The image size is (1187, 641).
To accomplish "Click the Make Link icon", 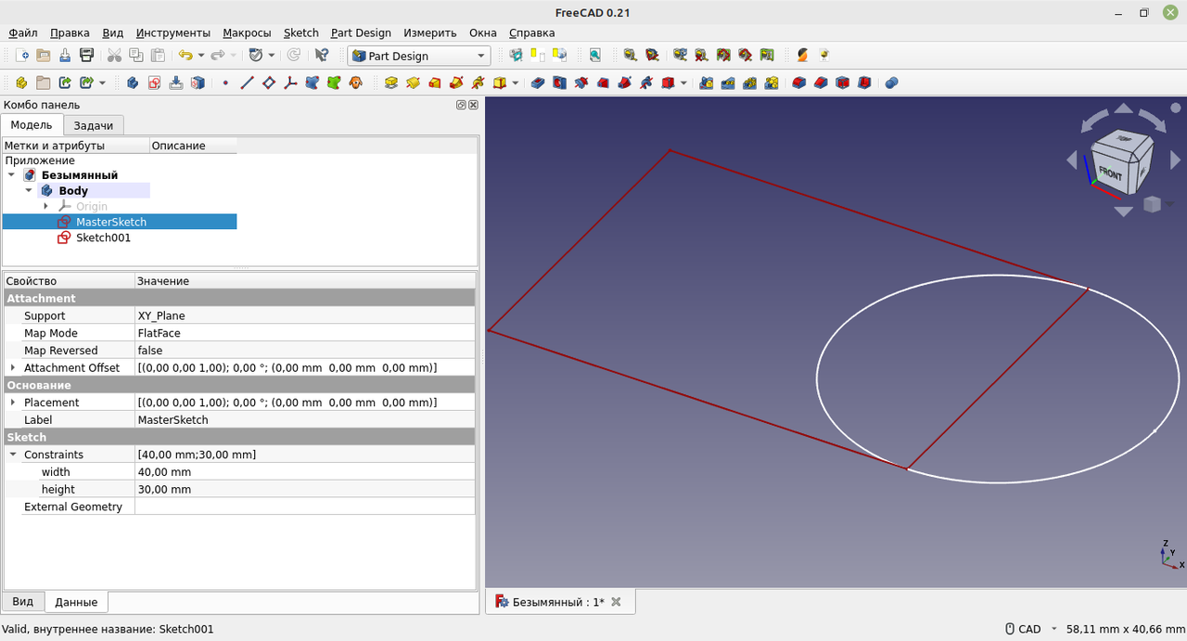I will (x=65, y=83).
